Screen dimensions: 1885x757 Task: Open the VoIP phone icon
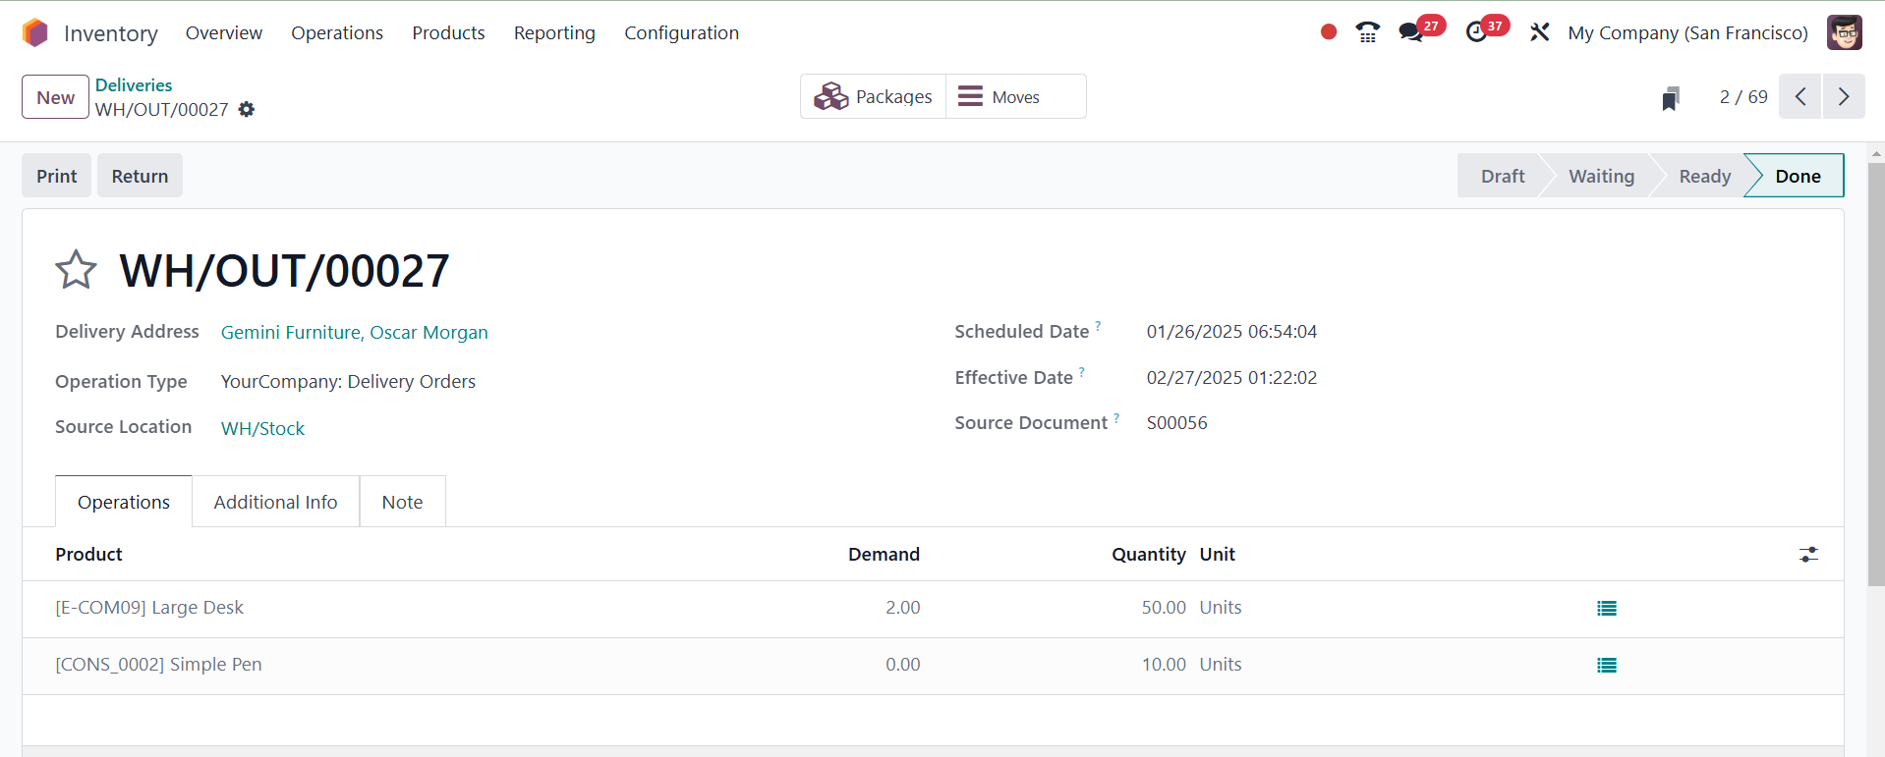tap(1367, 32)
